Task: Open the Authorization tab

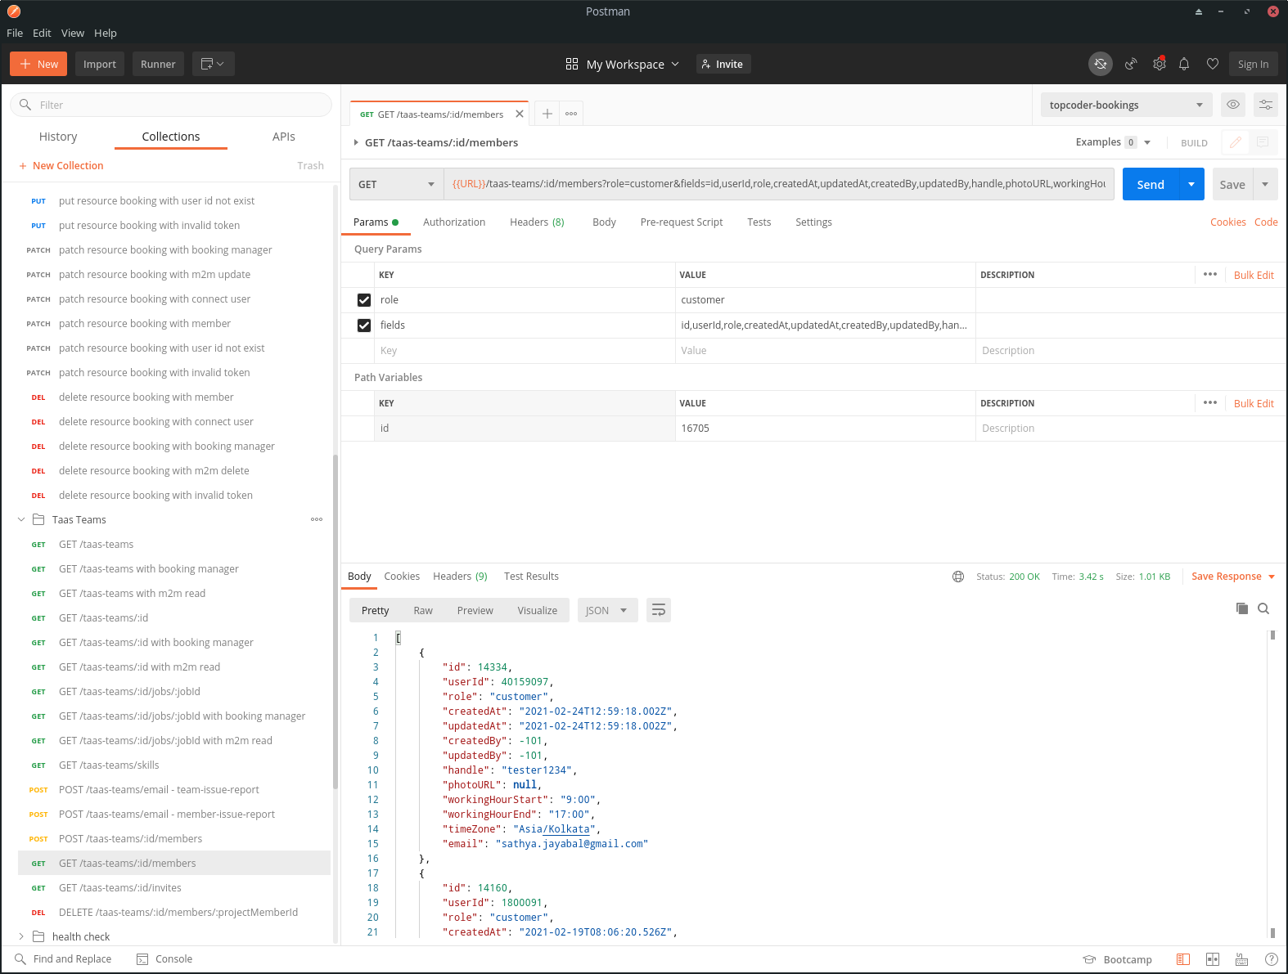Action: pyautogui.click(x=454, y=222)
